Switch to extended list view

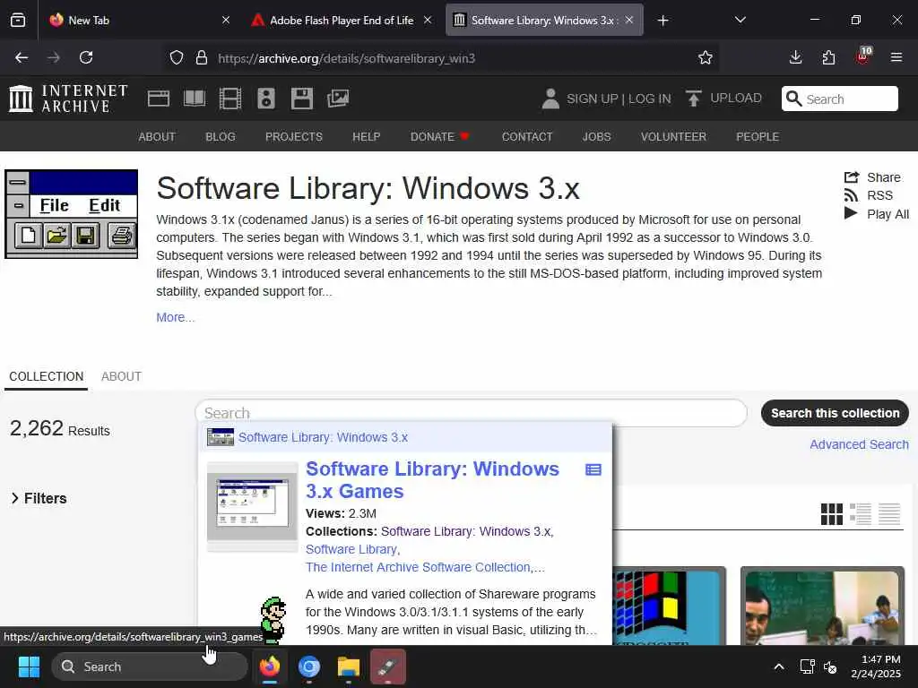coord(861,514)
